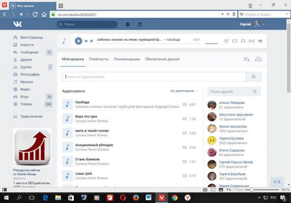Switch to the Плейлисты tab
This screenshot has height=203, width=291.
(x=98, y=59)
